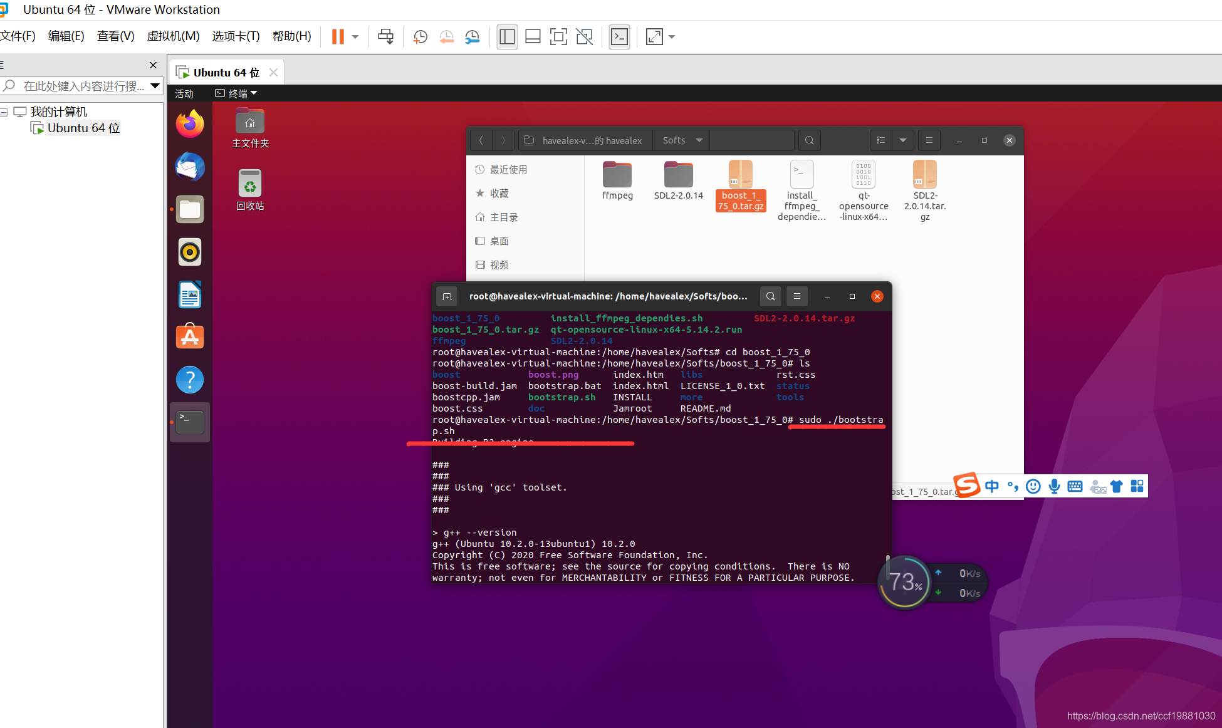Open the 虚拟机 menu
1222x728 pixels.
(x=173, y=36)
